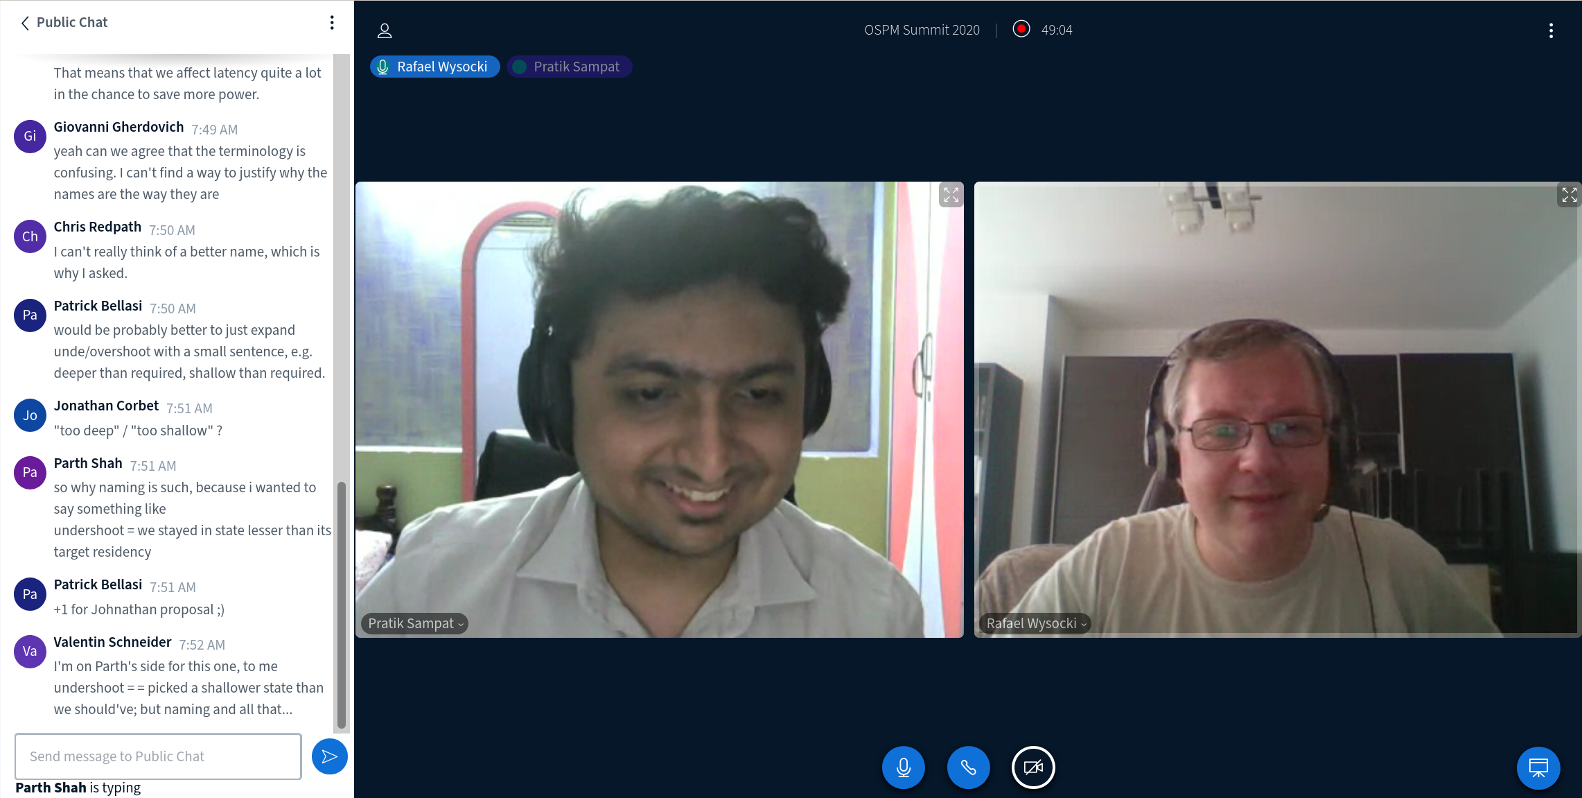Focus the Send message to Public Chat field
This screenshot has width=1582, height=798.
(x=158, y=756)
